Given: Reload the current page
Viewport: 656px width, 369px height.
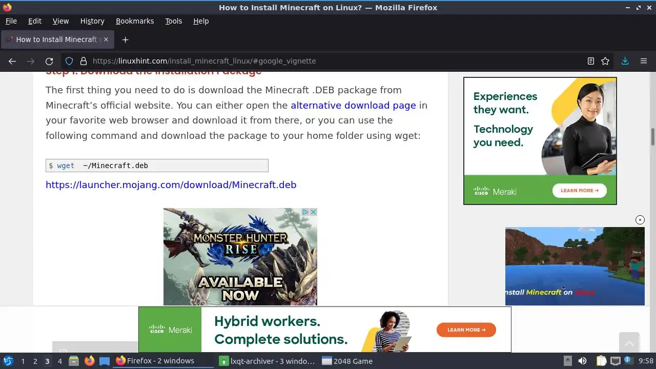Looking at the screenshot, I should point(49,61).
